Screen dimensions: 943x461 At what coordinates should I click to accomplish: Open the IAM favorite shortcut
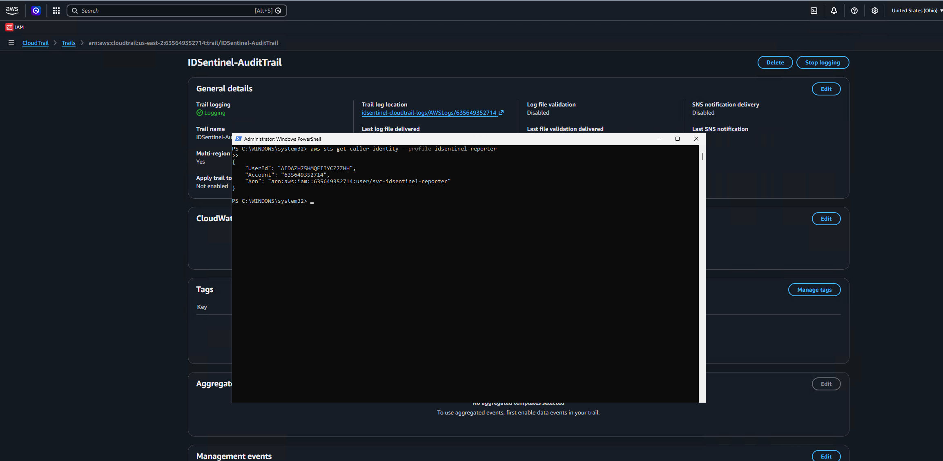point(15,27)
